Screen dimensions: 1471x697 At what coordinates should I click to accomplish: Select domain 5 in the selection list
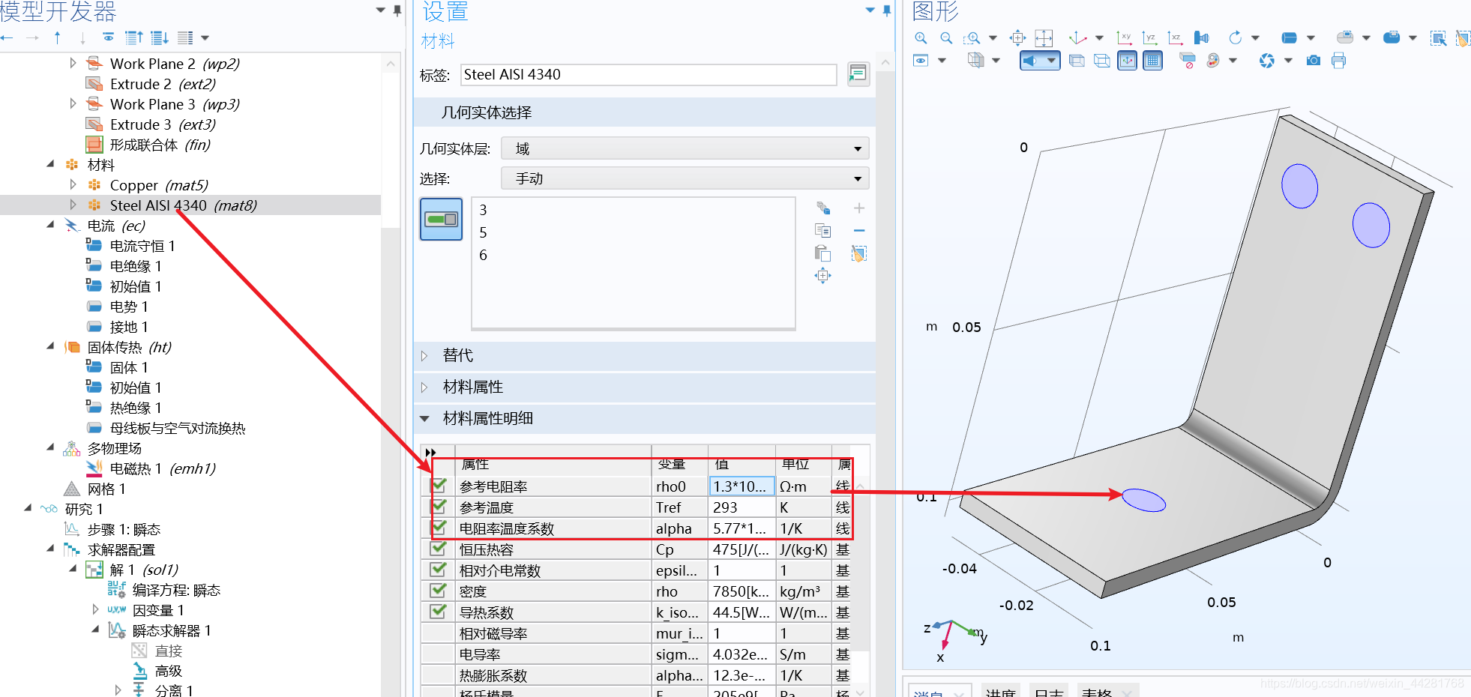pyautogui.click(x=483, y=232)
